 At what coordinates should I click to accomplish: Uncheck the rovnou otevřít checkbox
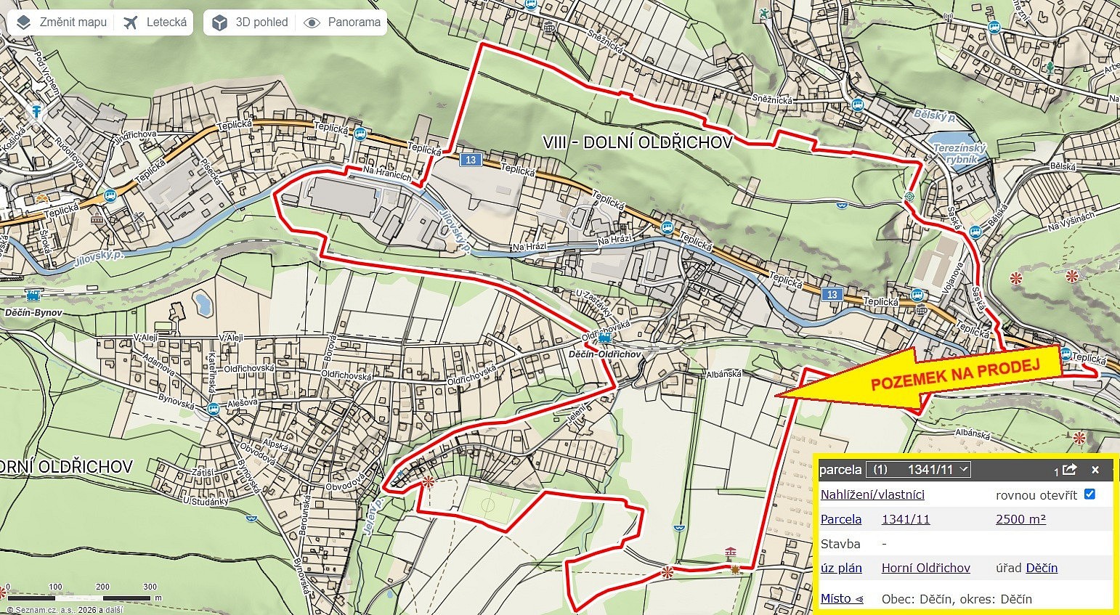point(1089,494)
